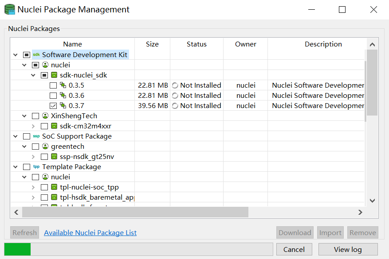
Task: Click the package icon of ssp-nsdk_gt25nv
Action: click(54, 156)
